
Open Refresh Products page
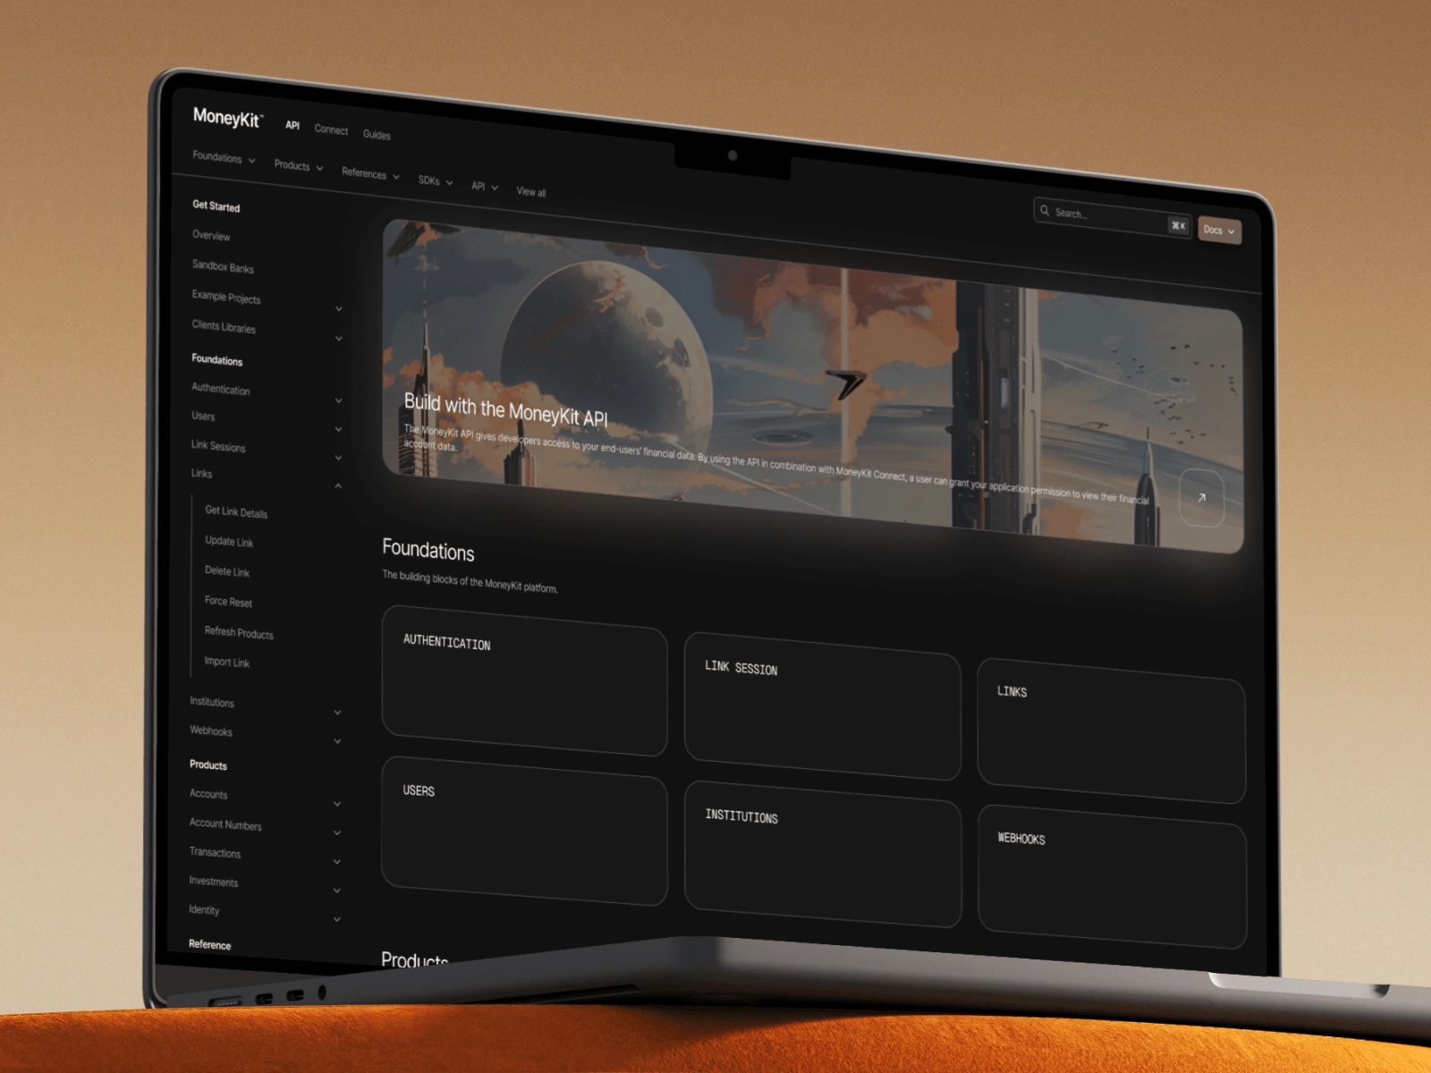(x=239, y=633)
